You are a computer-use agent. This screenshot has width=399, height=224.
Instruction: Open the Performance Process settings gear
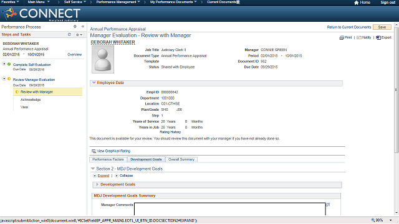pyautogui.click(x=75, y=26)
